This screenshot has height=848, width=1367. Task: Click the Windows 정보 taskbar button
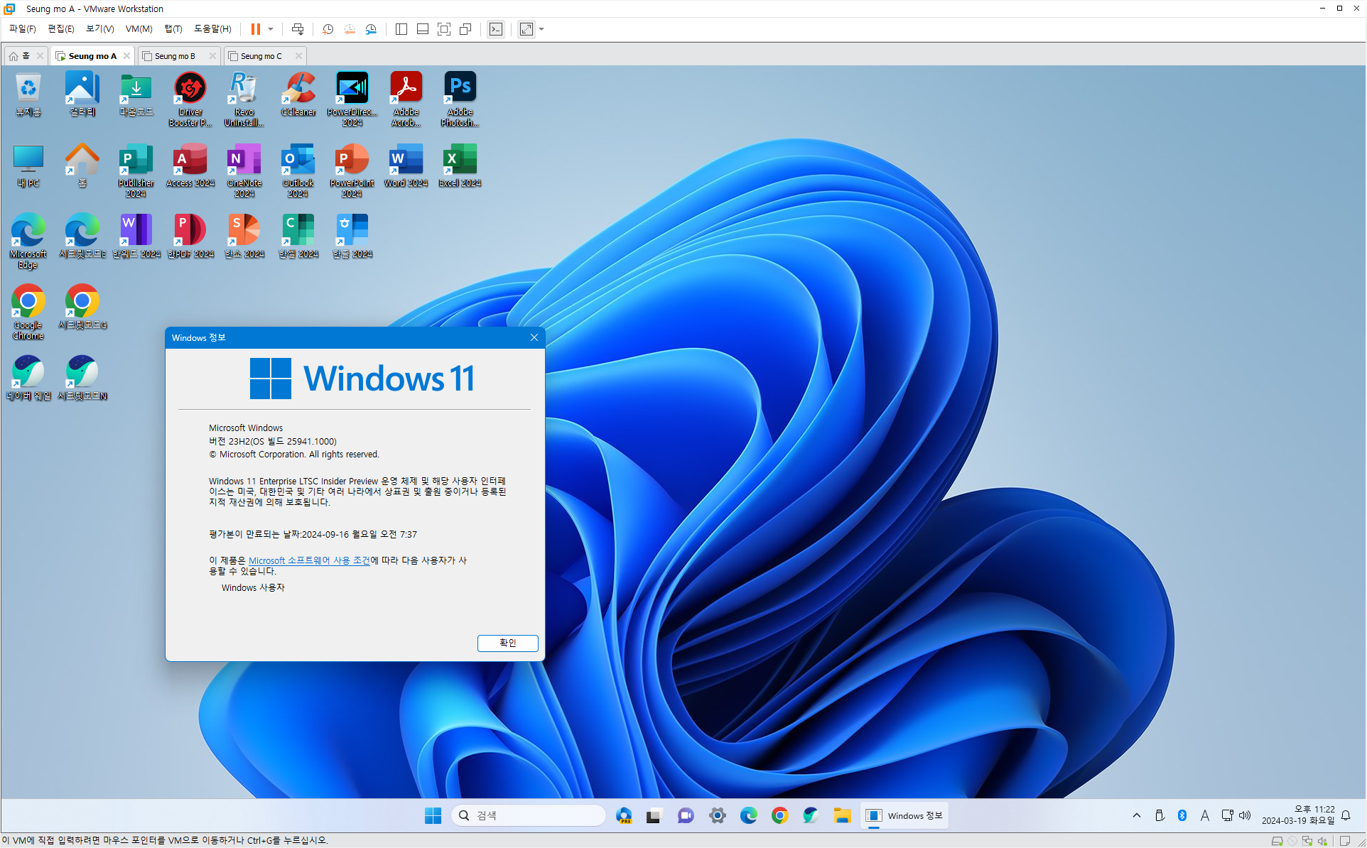coord(904,815)
